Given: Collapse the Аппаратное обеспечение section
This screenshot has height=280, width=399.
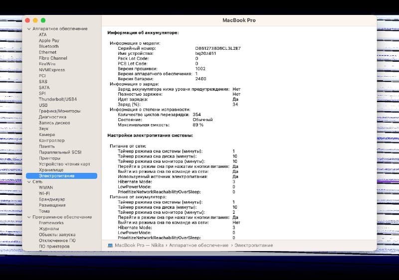Looking at the screenshot, I should pyautogui.click(x=29, y=29).
